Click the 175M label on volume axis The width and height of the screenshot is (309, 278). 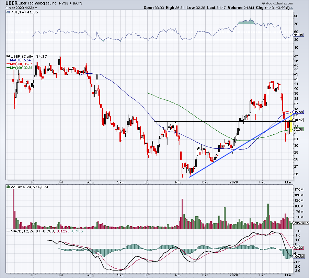click(299, 190)
